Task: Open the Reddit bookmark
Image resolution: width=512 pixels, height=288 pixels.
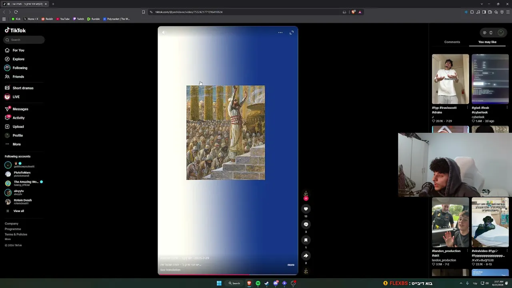Action: (x=47, y=19)
